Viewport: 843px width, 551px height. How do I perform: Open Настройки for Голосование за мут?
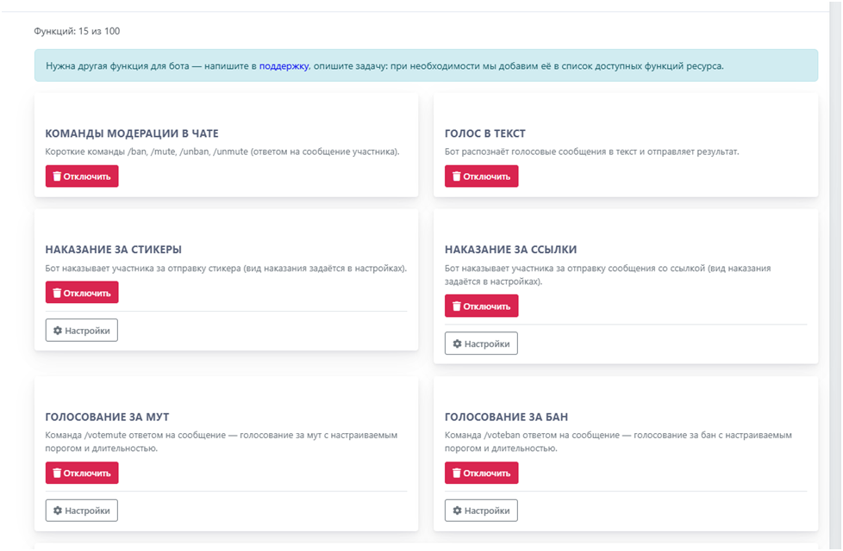[x=82, y=511]
